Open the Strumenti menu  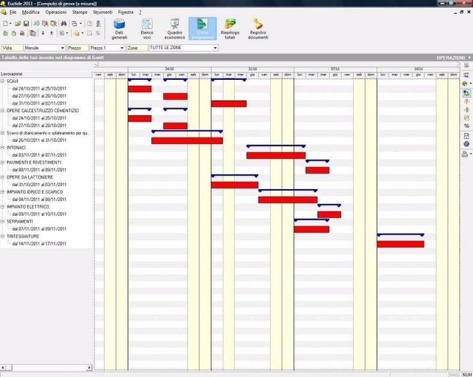click(103, 12)
